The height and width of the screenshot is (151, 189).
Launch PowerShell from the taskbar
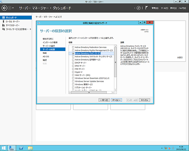coord(21,148)
